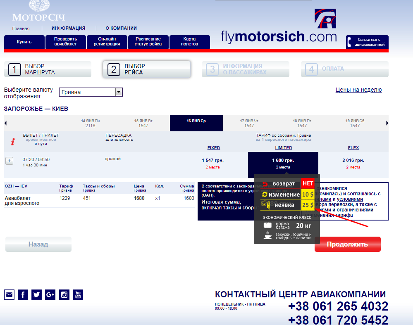The height and width of the screenshot is (325, 413).
Task: Open the Карта полетов tab
Action: click(190, 42)
